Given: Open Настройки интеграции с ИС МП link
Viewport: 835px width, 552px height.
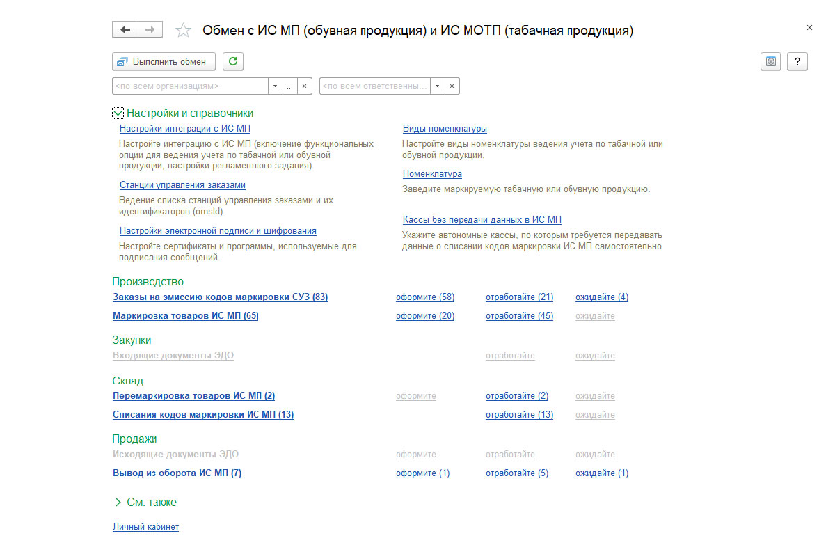Looking at the screenshot, I should (x=184, y=129).
